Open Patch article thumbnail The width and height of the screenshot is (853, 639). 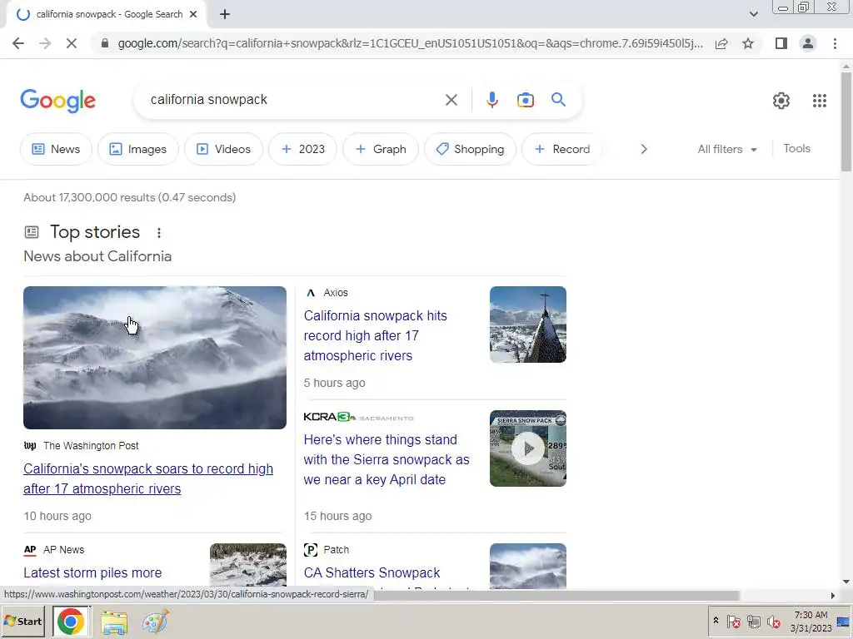(527, 565)
